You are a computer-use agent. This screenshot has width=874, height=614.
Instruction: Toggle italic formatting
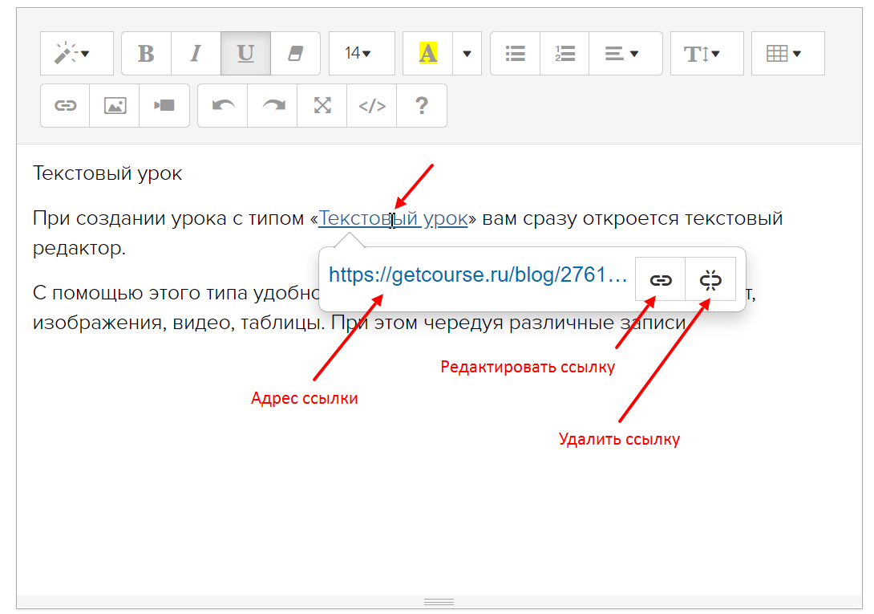(196, 54)
